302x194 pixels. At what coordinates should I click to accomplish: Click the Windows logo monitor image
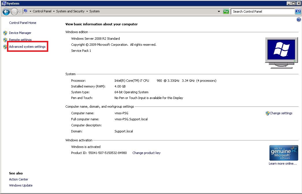(281, 53)
